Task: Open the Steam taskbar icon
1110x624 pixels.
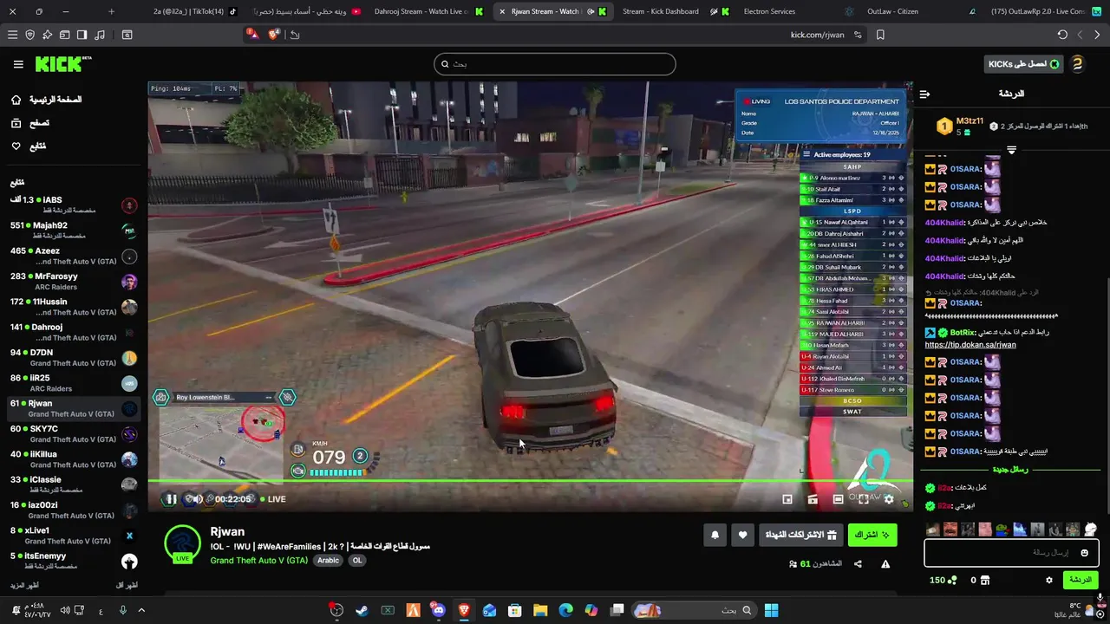Action: tap(362, 610)
